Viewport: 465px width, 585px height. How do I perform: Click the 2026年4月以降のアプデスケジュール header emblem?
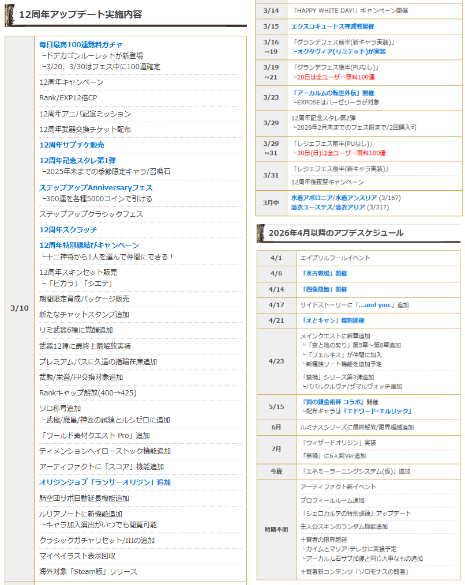(x=261, y=232)
